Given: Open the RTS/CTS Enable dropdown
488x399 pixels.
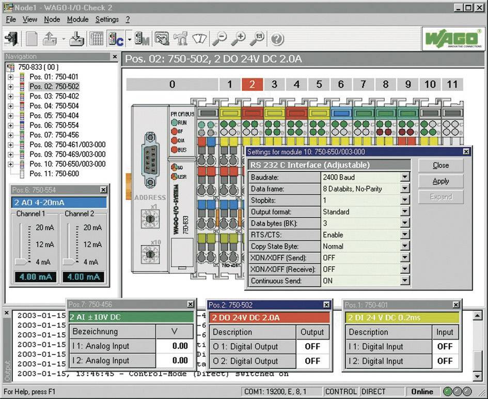Looking at the screenshot, I should (x=404, y=235).
